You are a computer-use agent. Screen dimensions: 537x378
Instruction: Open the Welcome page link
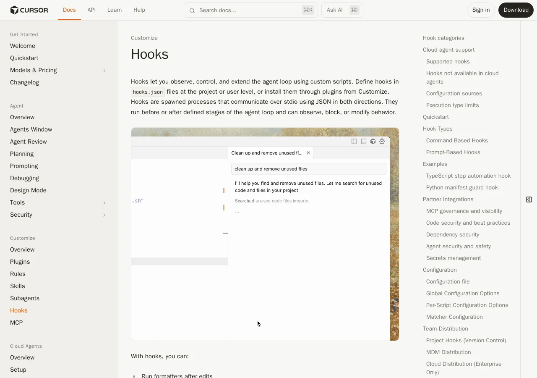[x=23, y=46]
